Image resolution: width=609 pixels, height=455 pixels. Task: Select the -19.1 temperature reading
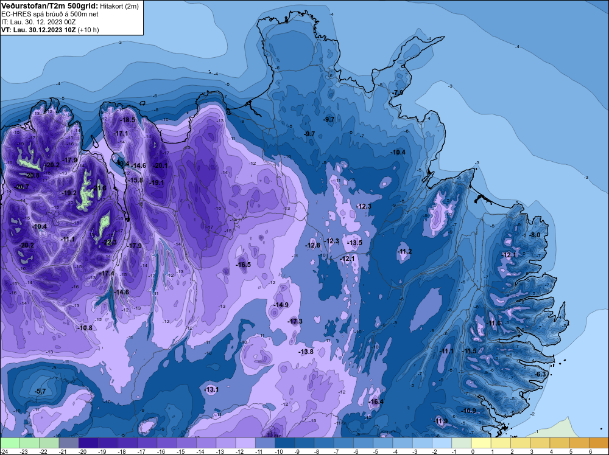click(x=157, y=182)
